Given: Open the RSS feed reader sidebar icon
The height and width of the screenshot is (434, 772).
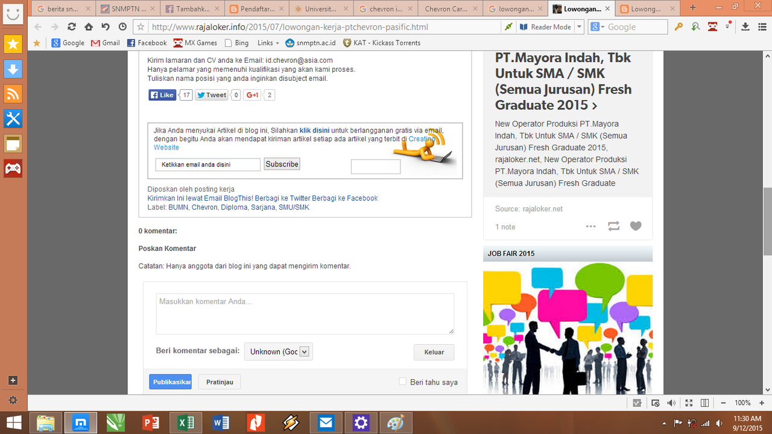Looking at the screenshot, I should 13,94.
